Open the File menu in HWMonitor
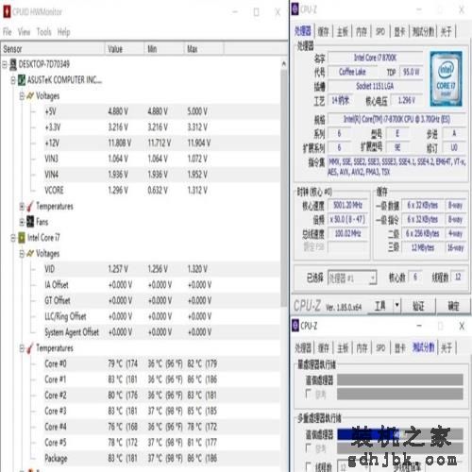Screen dimensions: 472x472 pyautogui.click(x=8, y=31)
